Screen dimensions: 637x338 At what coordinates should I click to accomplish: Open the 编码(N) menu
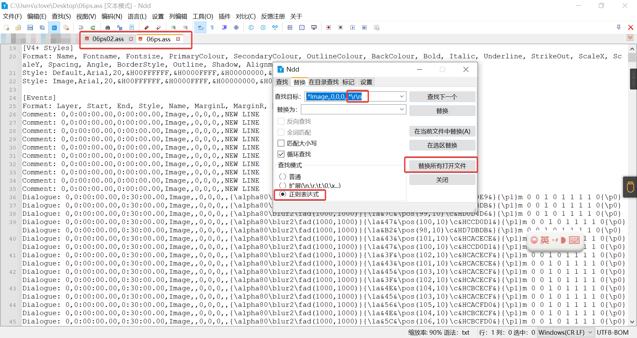pos(112,16)
